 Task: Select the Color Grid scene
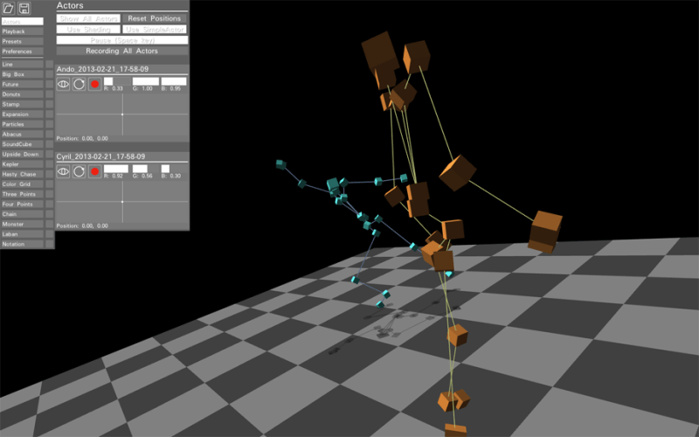[x=23, y=184]
